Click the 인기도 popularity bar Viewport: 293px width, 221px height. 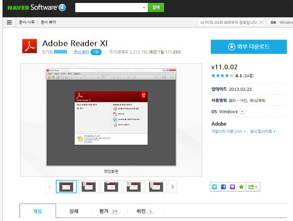[x=61, y=52]
